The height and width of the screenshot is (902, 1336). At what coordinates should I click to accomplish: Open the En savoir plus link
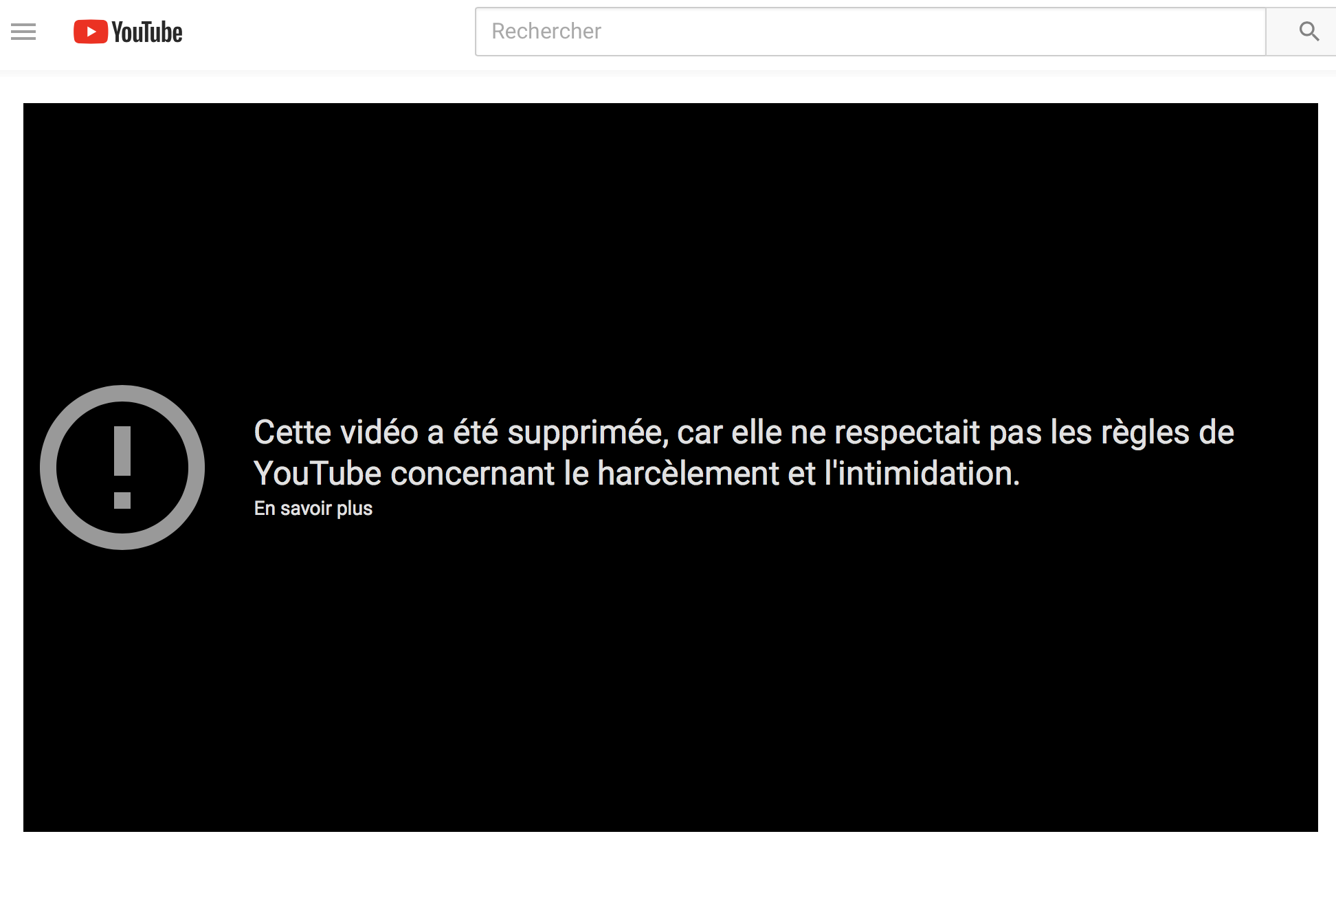click(313, 509)
